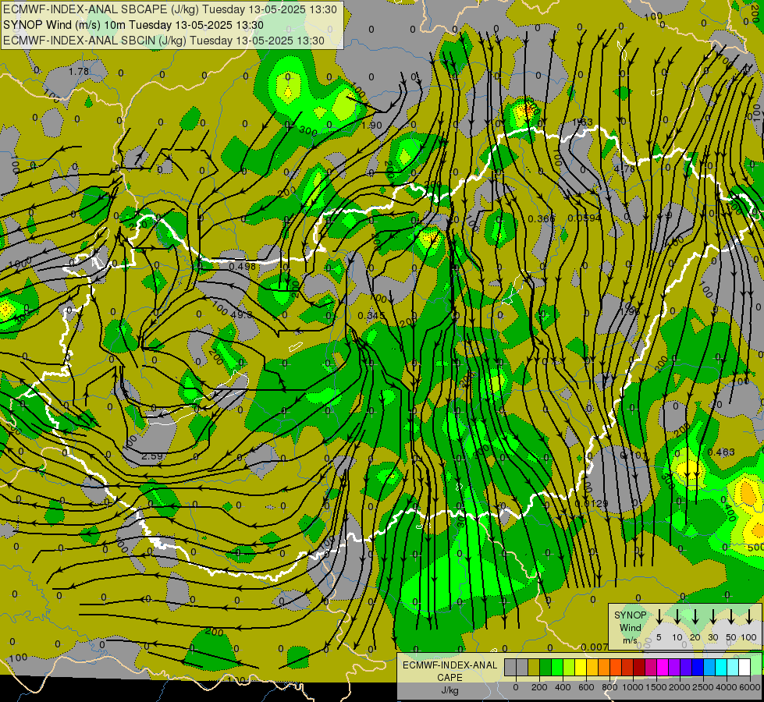
Task: Click the '50' label under wind legend arrow
Action: coord(731,637)
